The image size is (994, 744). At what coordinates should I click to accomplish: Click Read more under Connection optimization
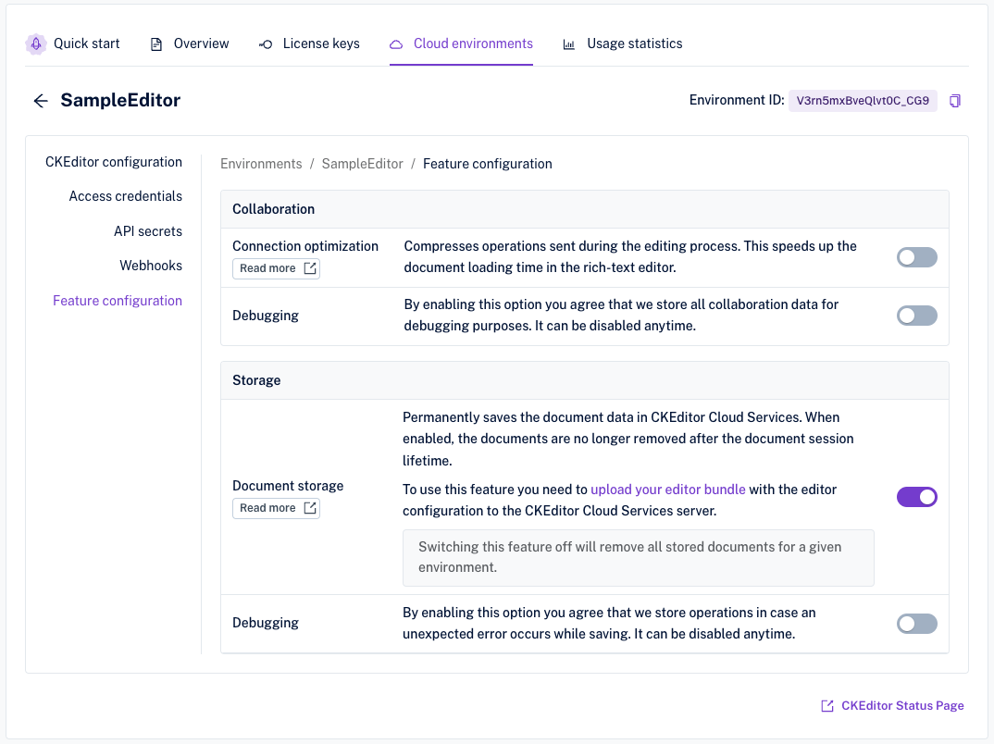coord(276,268)
